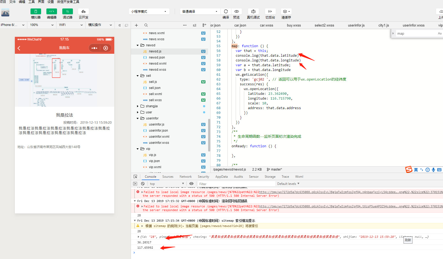Switch to the select2.wxss editor tab

point(324,25)
